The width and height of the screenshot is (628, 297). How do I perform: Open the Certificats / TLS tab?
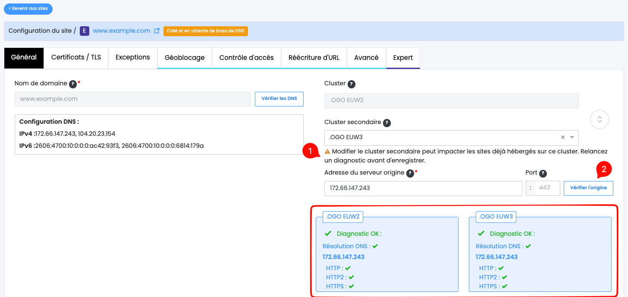coord(76,58)
